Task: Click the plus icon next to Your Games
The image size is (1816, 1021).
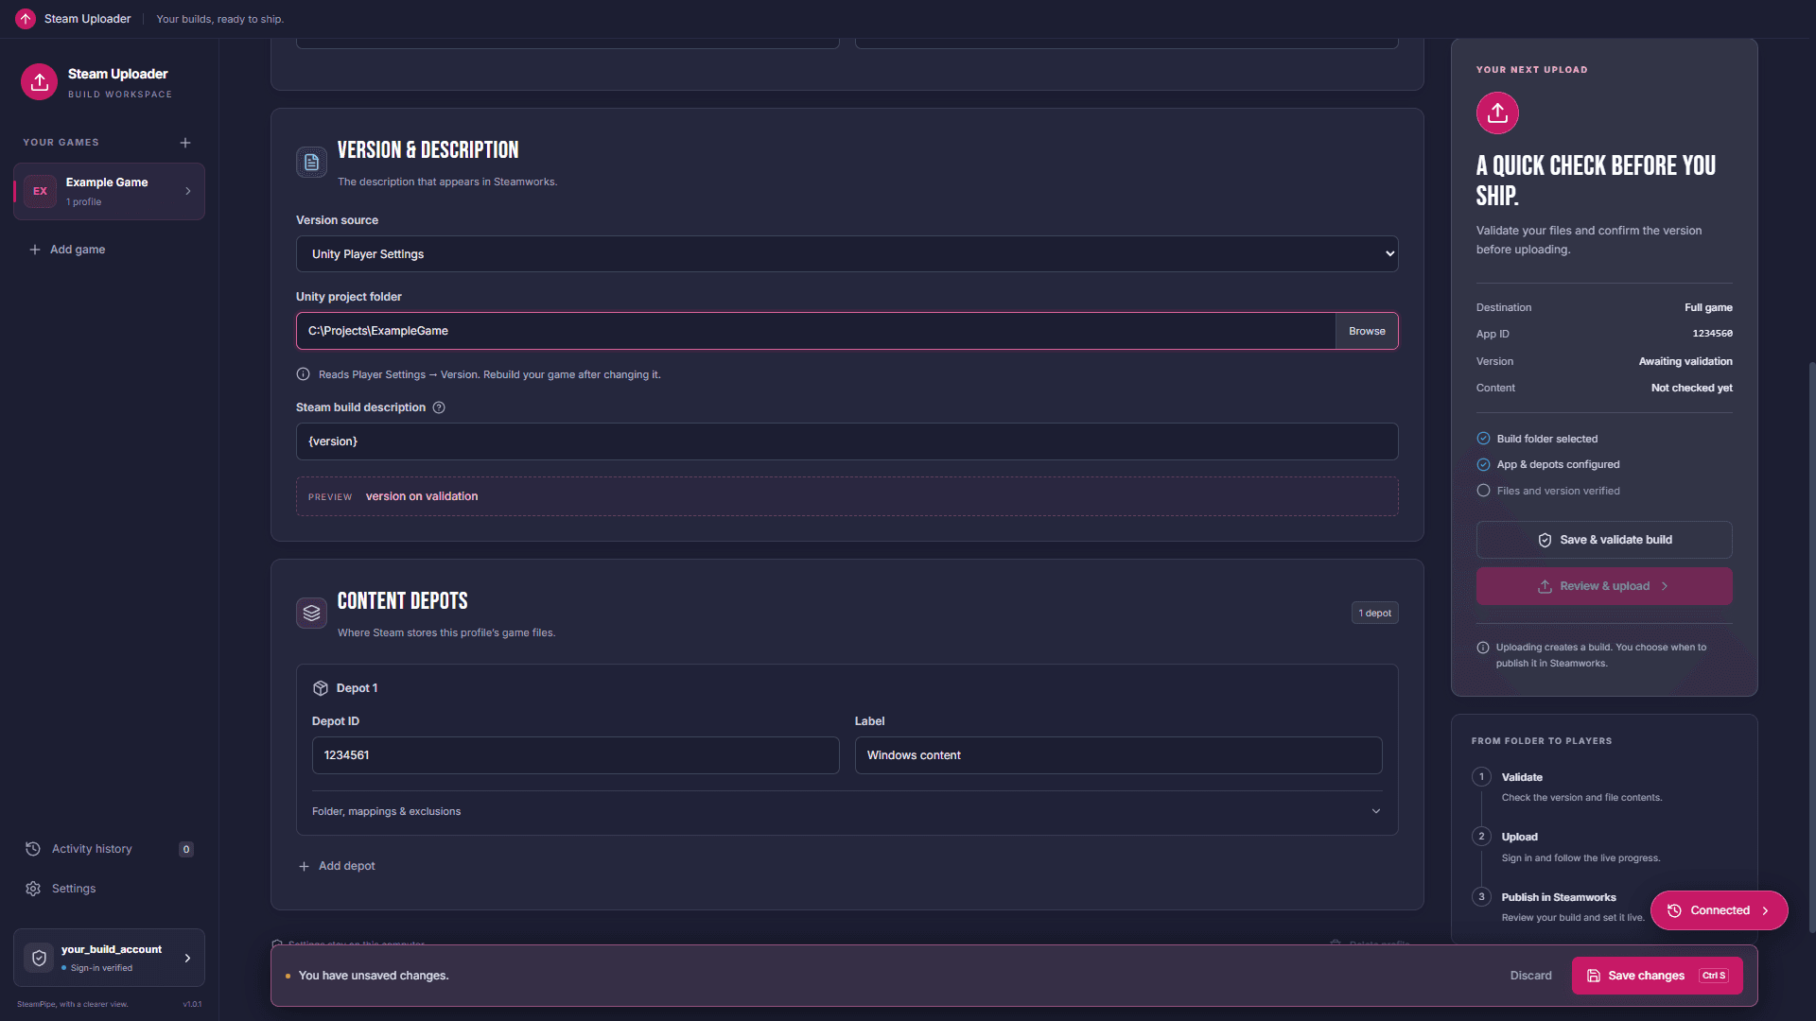Action: pos(185,143)
